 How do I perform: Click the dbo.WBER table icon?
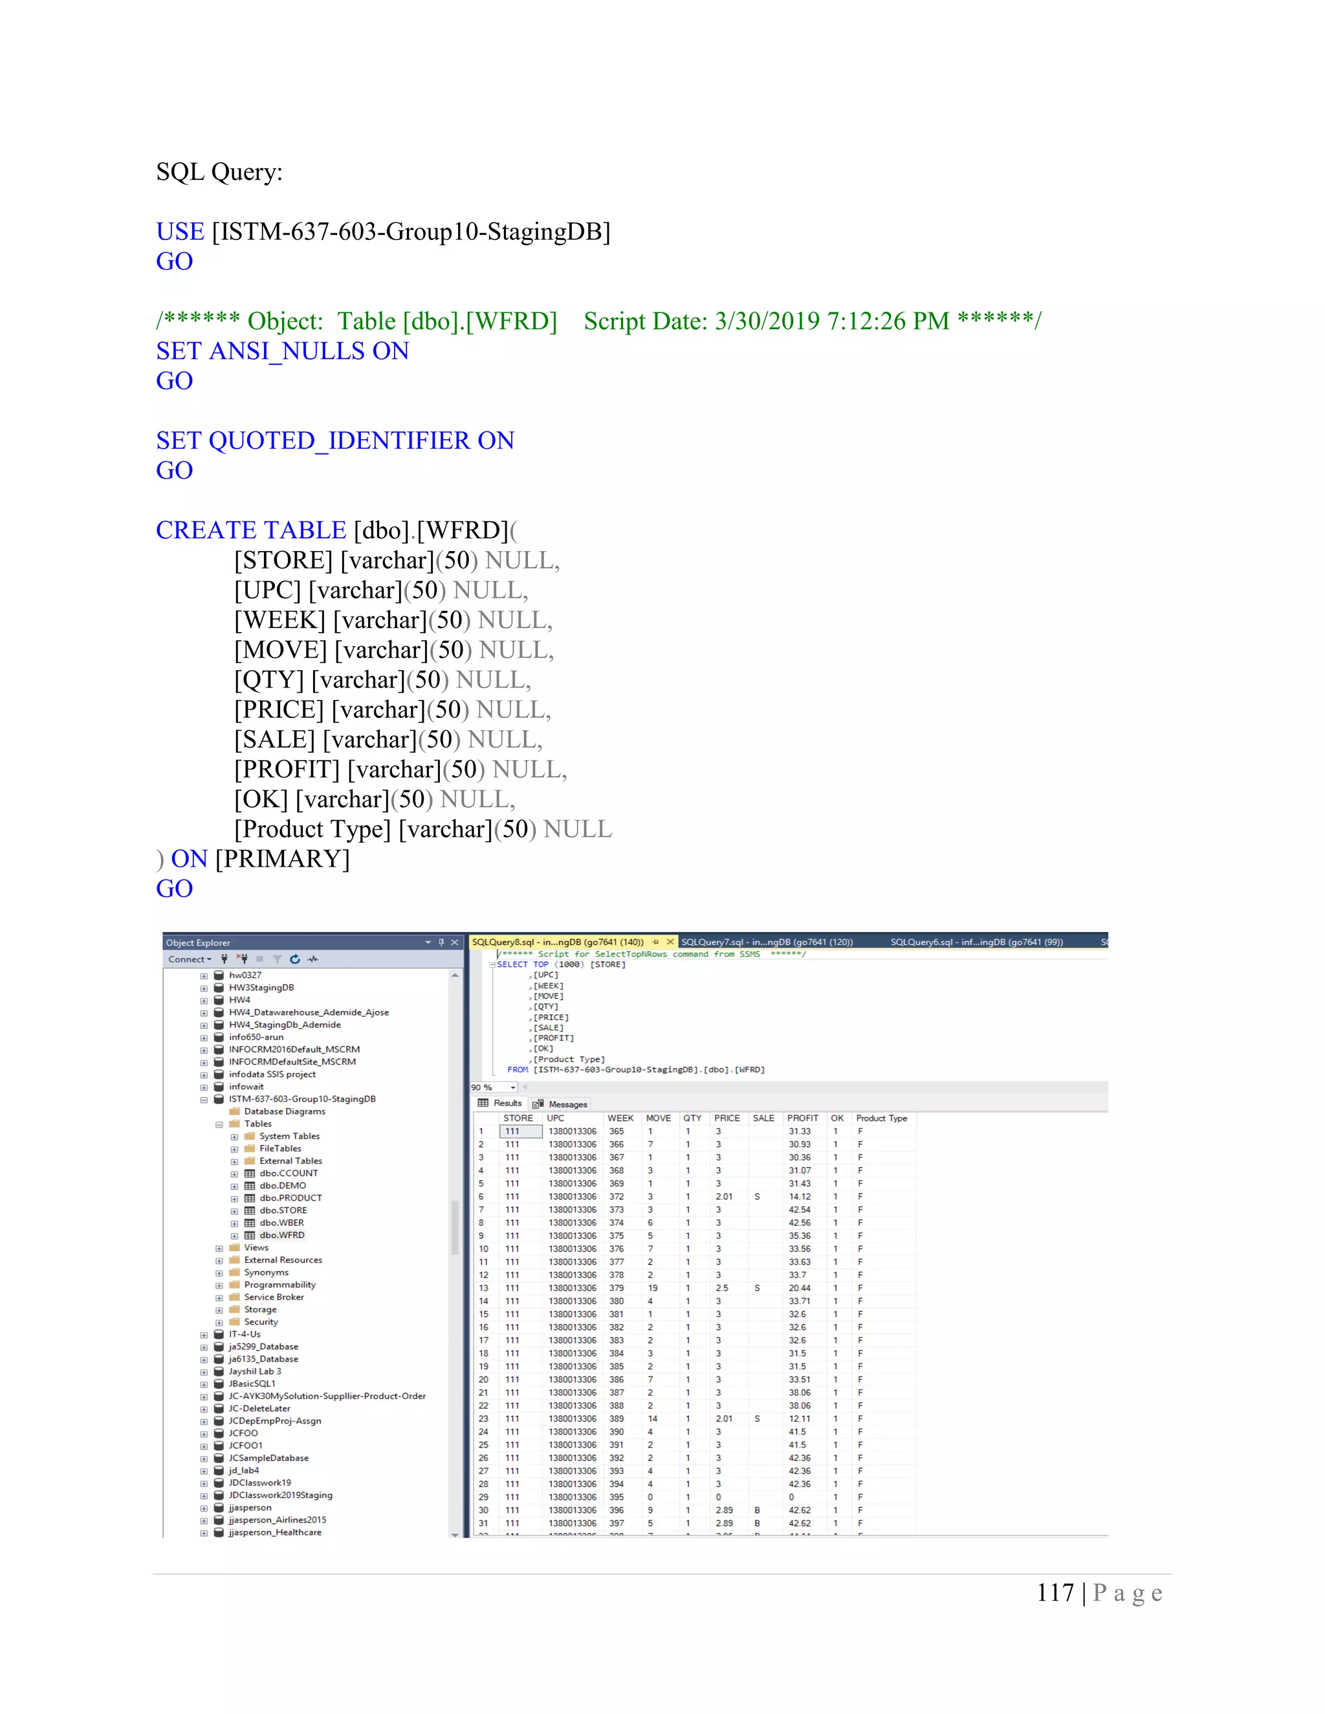(250, 1222)
